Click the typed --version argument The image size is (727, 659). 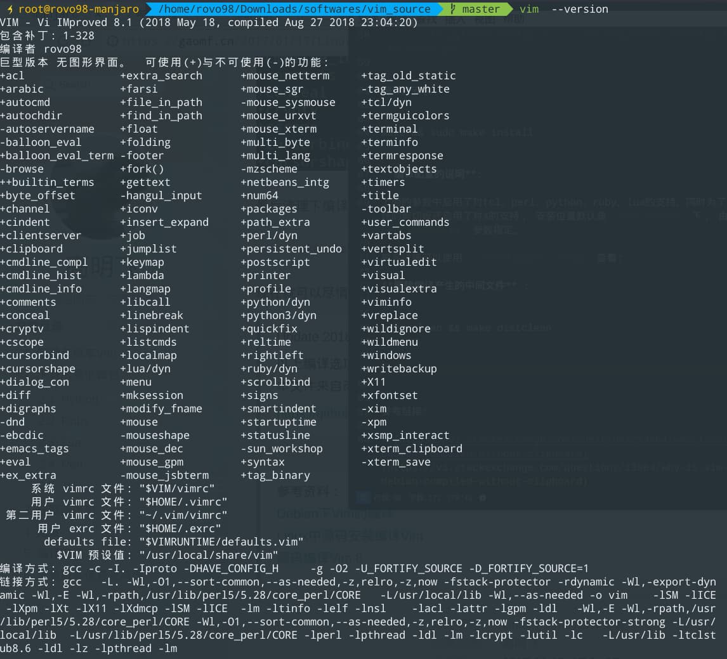coord(579,9)
